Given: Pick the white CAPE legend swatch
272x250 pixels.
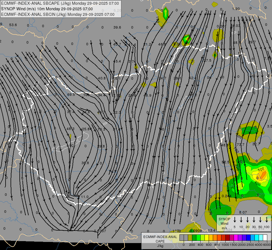Looking at the screenshot, I should coord(265,237).
